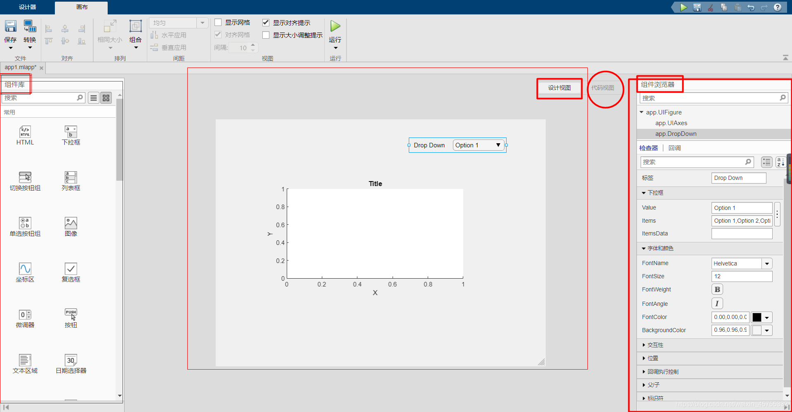Click the 水平应用 spacing icon

click(x=155, y=35)
